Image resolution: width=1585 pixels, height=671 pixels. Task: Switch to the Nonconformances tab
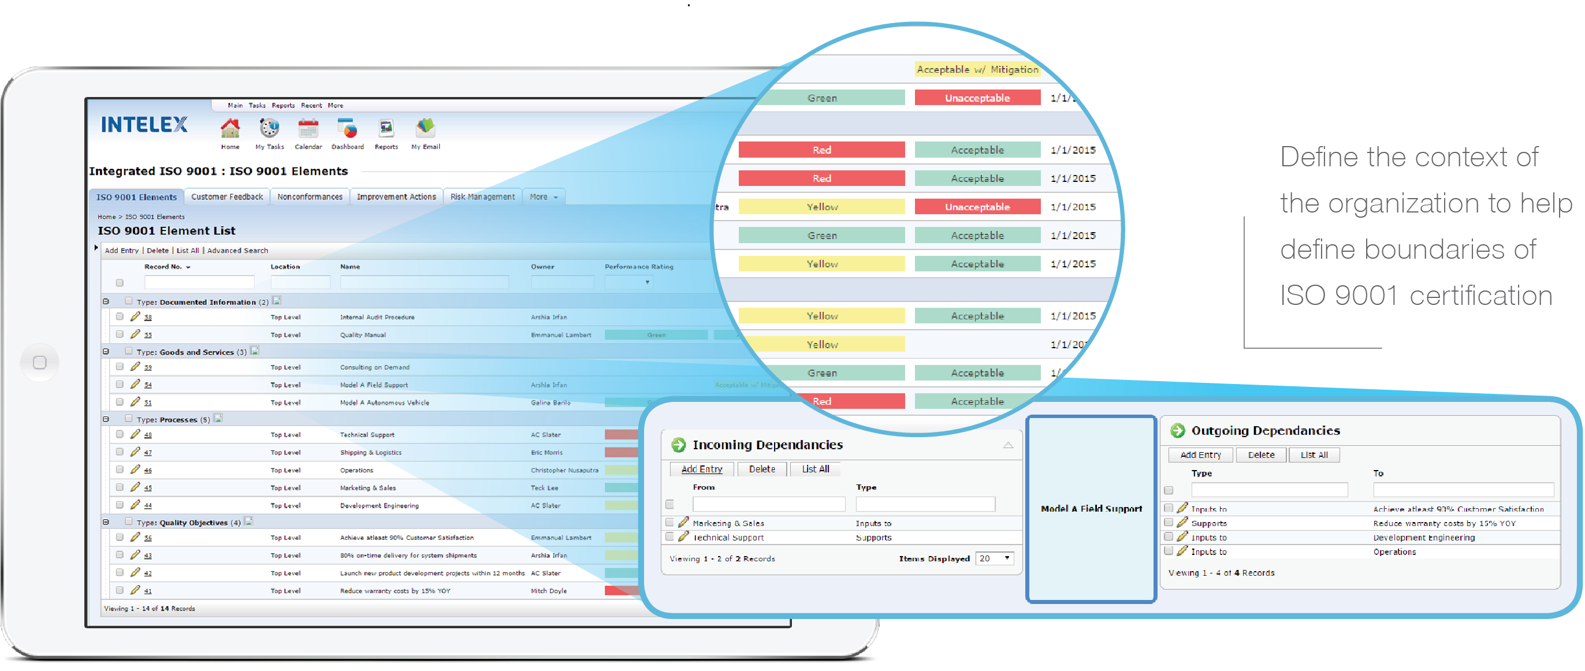(x=310, y=197)
